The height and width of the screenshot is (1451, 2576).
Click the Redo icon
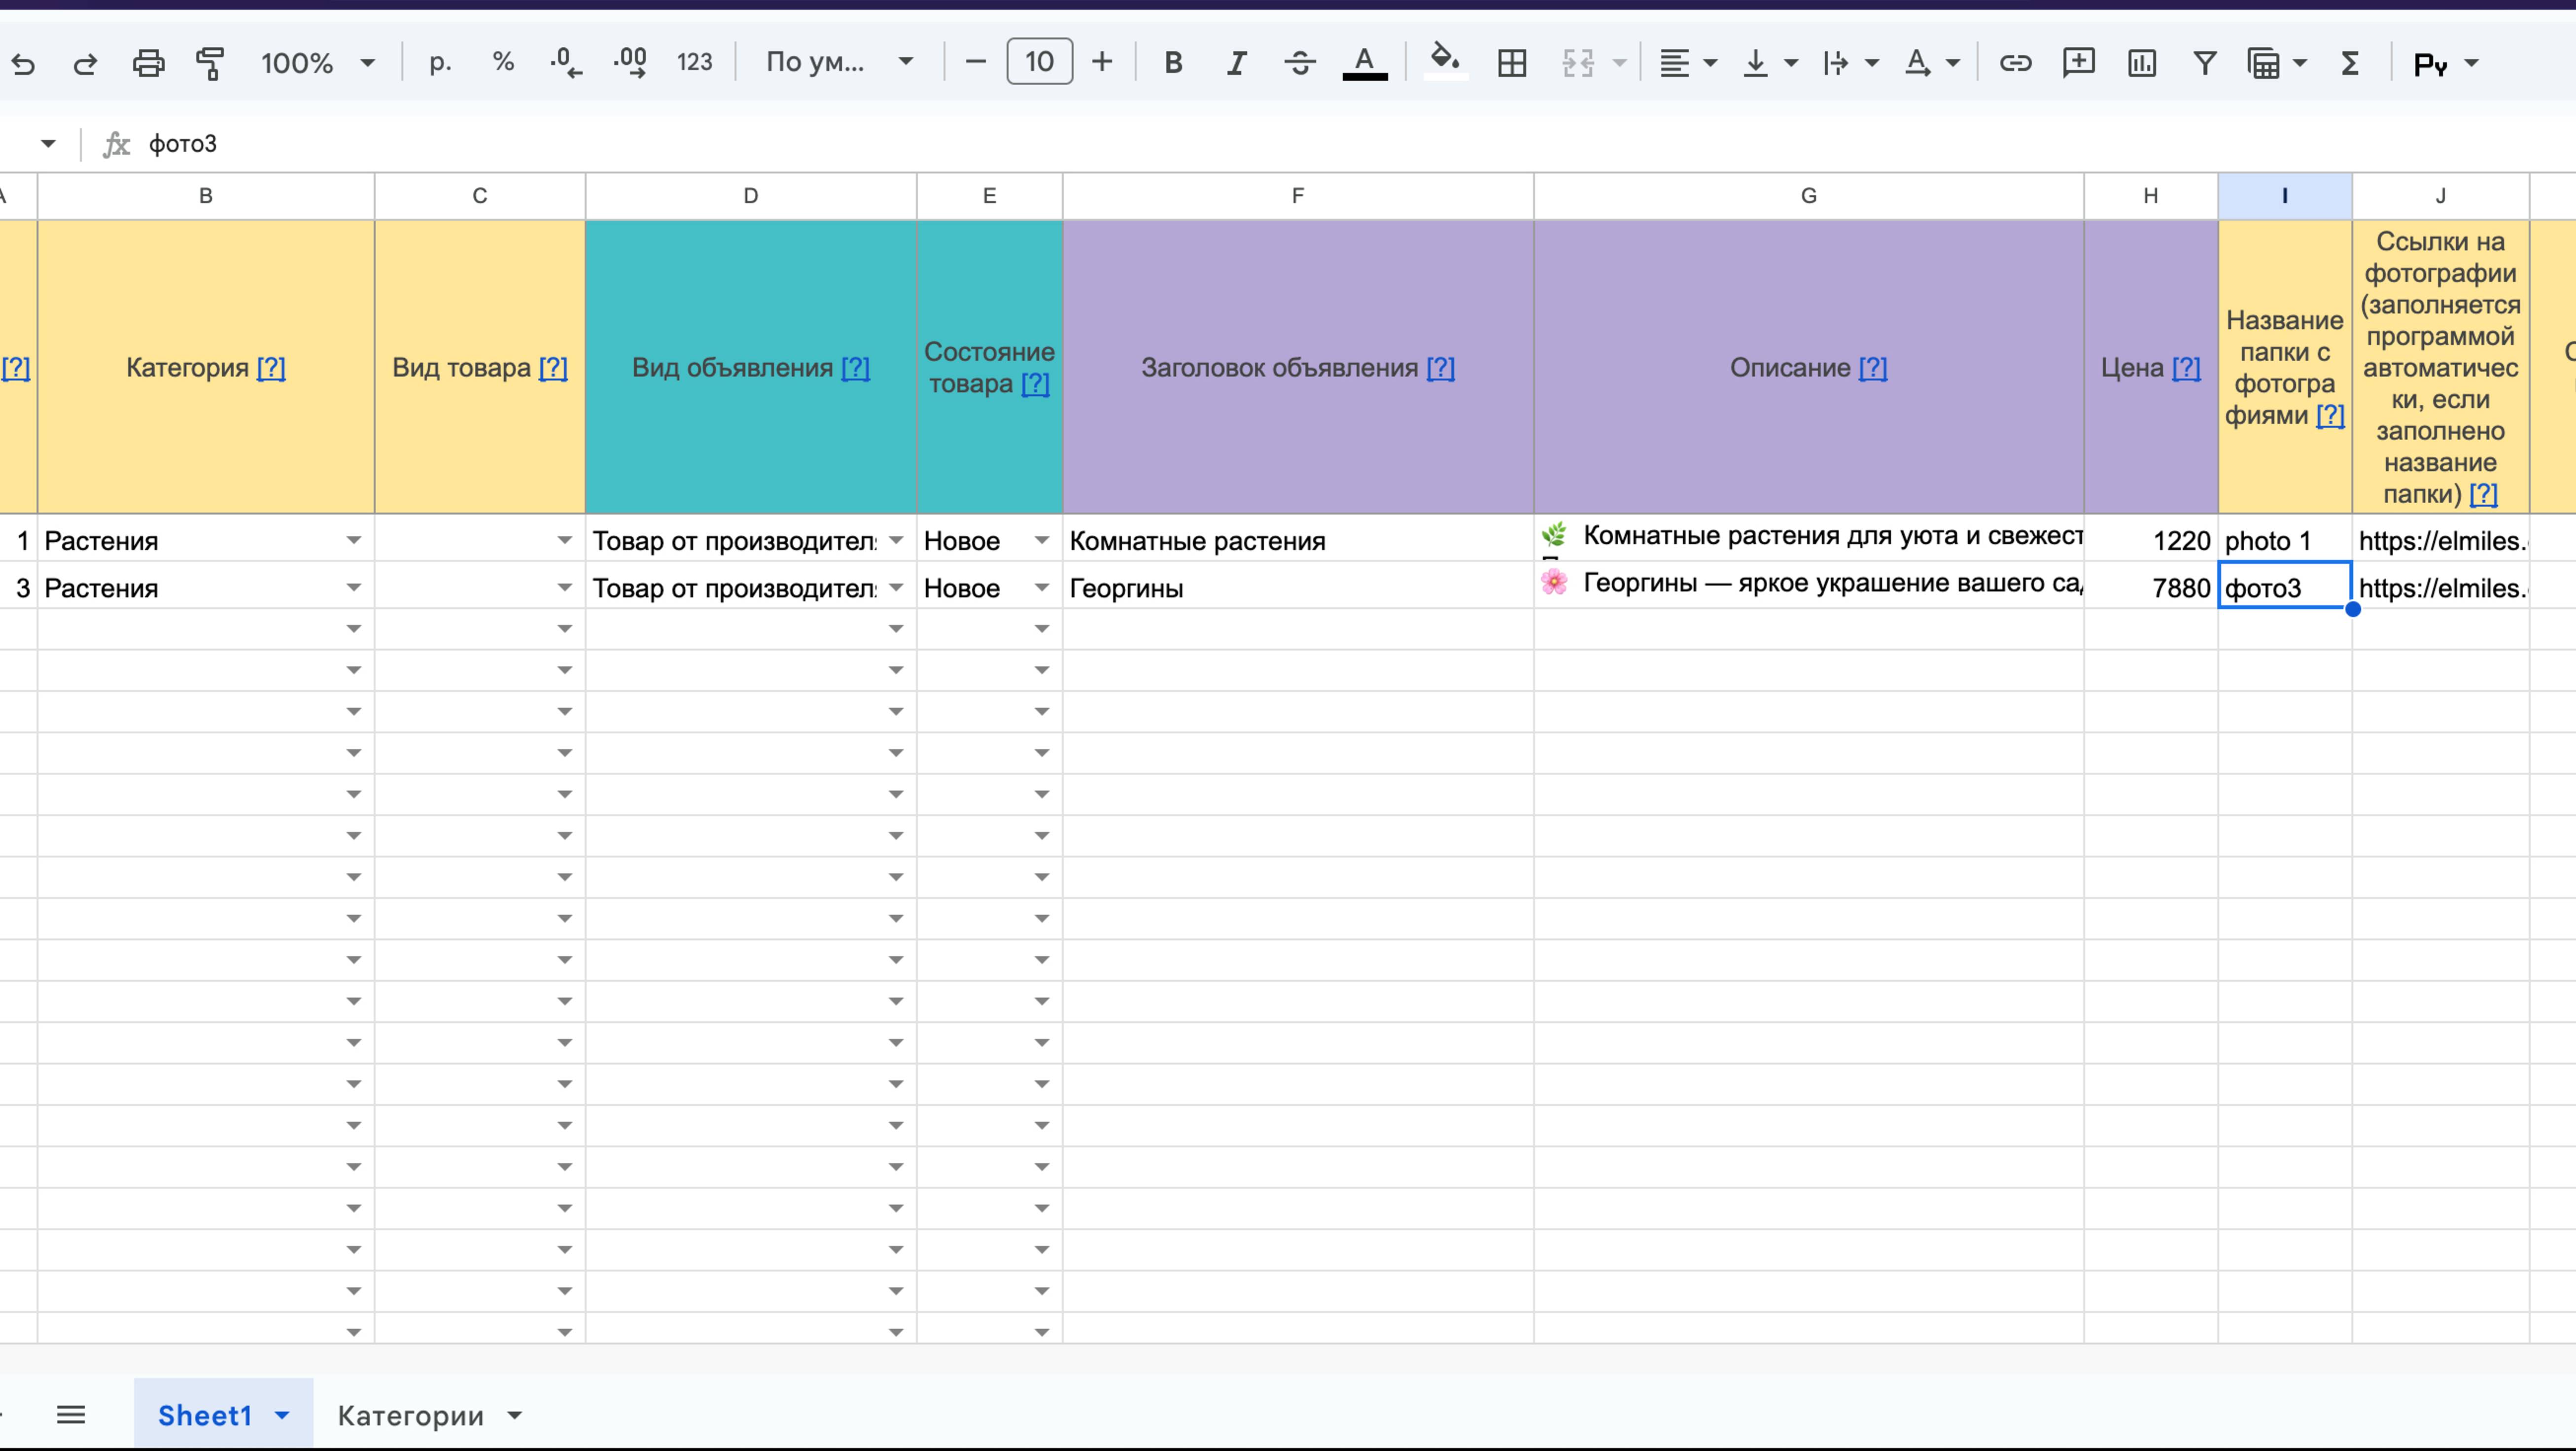click(85, 64)
